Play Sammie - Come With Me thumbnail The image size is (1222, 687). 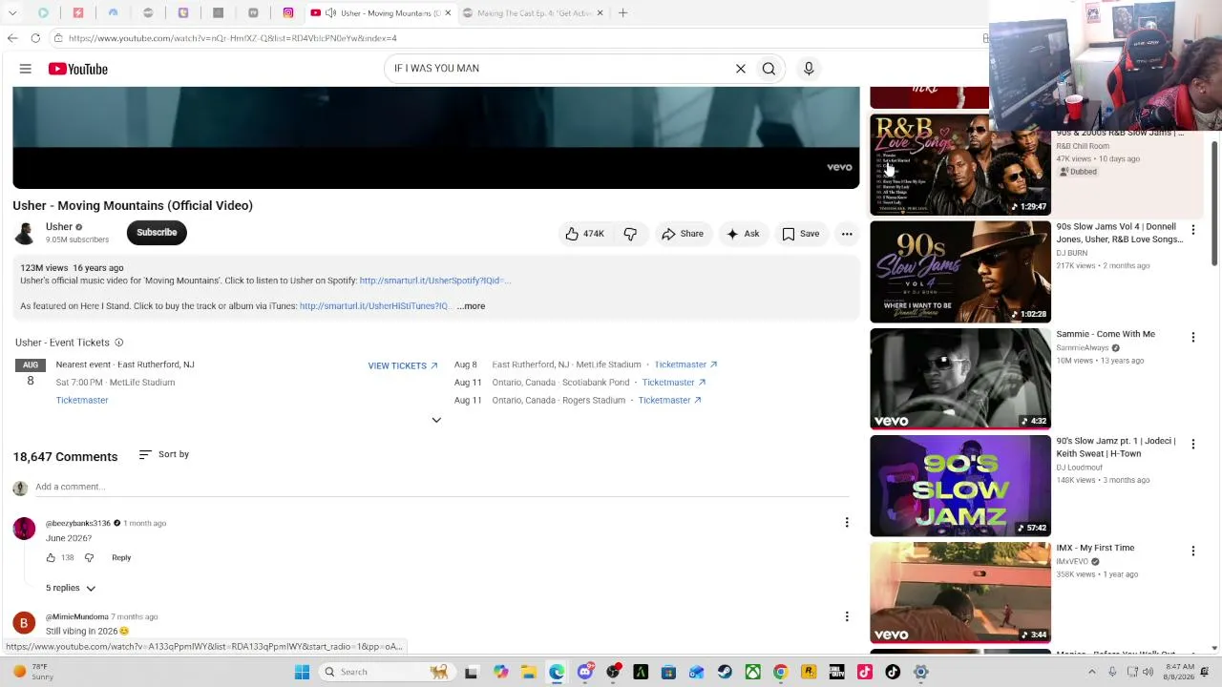[x=960, y=379]
